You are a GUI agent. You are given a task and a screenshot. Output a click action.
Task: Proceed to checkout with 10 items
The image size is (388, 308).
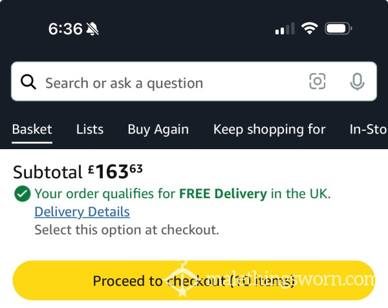coord(194,280)
